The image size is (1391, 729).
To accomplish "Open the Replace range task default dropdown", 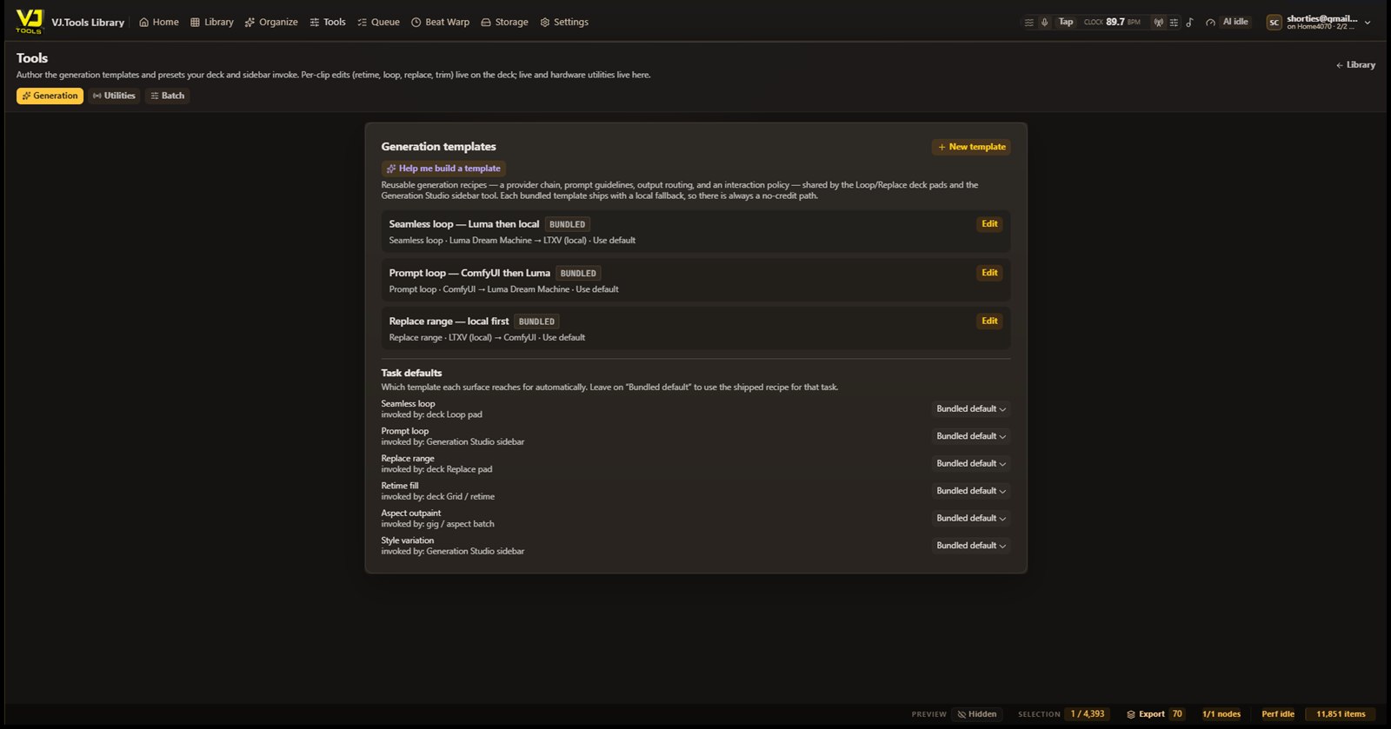I will tap(970, 464).
